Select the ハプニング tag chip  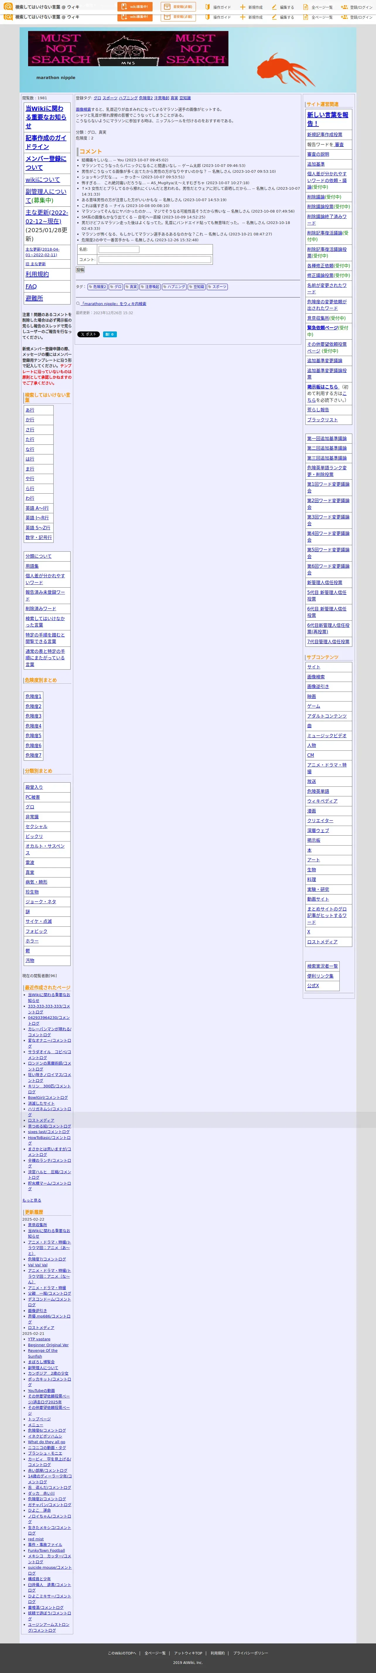point(174,286)
